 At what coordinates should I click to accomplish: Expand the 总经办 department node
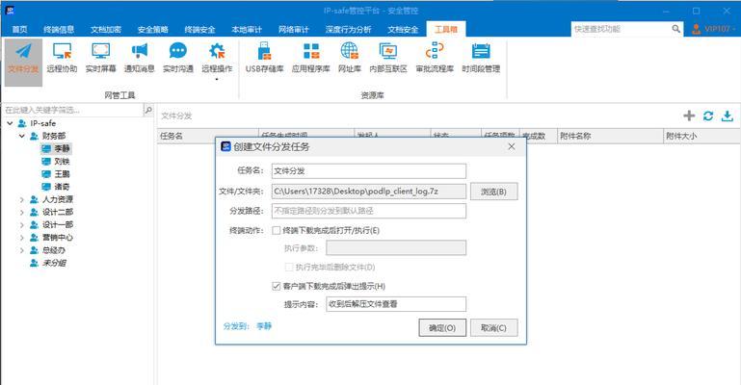click(x=22, y=250)
